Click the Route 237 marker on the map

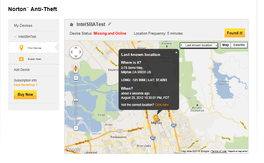[120, 131]
